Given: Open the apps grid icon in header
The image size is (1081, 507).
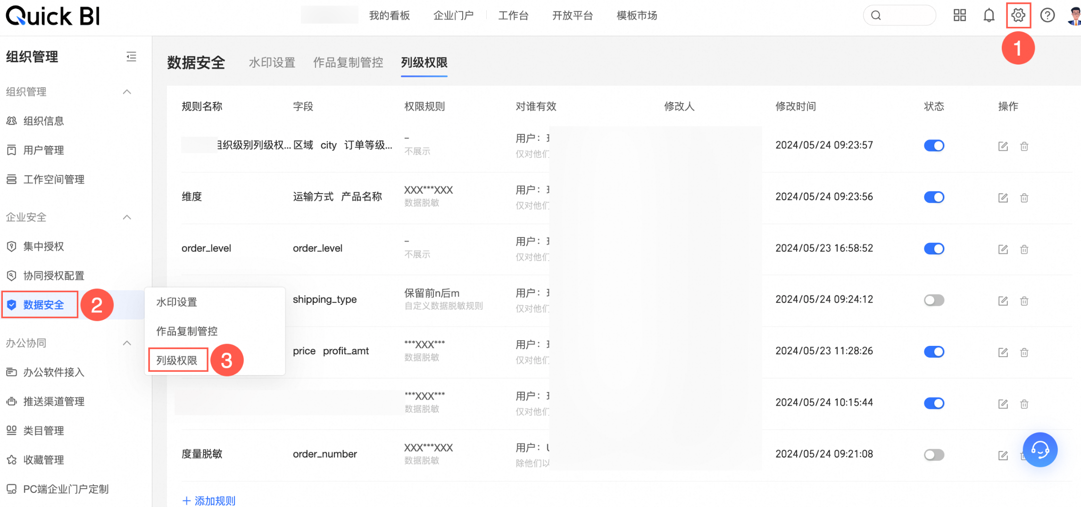Looking at the screenshot, I should 960,16.
